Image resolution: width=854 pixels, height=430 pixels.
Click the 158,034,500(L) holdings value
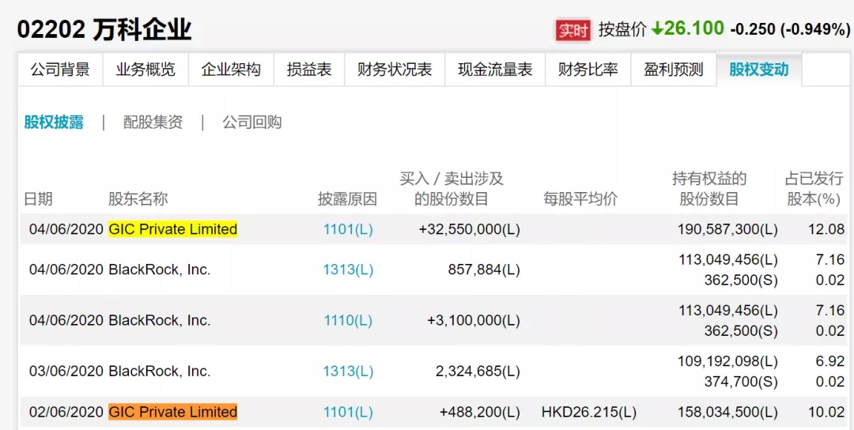click(727, 412)
